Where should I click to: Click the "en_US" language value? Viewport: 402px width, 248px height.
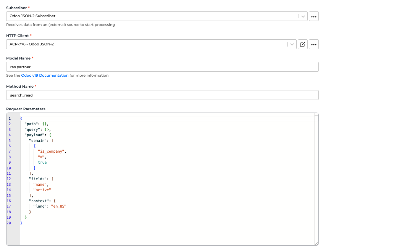coord(59,206)
